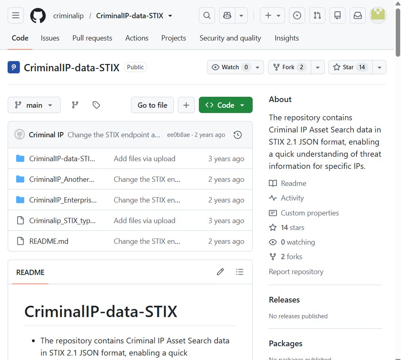Open Activity link in About

287,198
